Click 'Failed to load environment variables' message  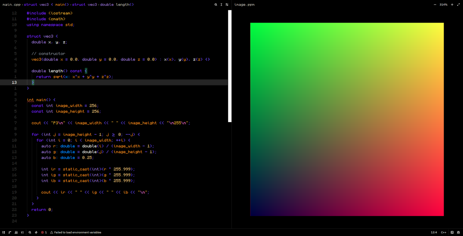pyautogui.click(x=78, y=233)
